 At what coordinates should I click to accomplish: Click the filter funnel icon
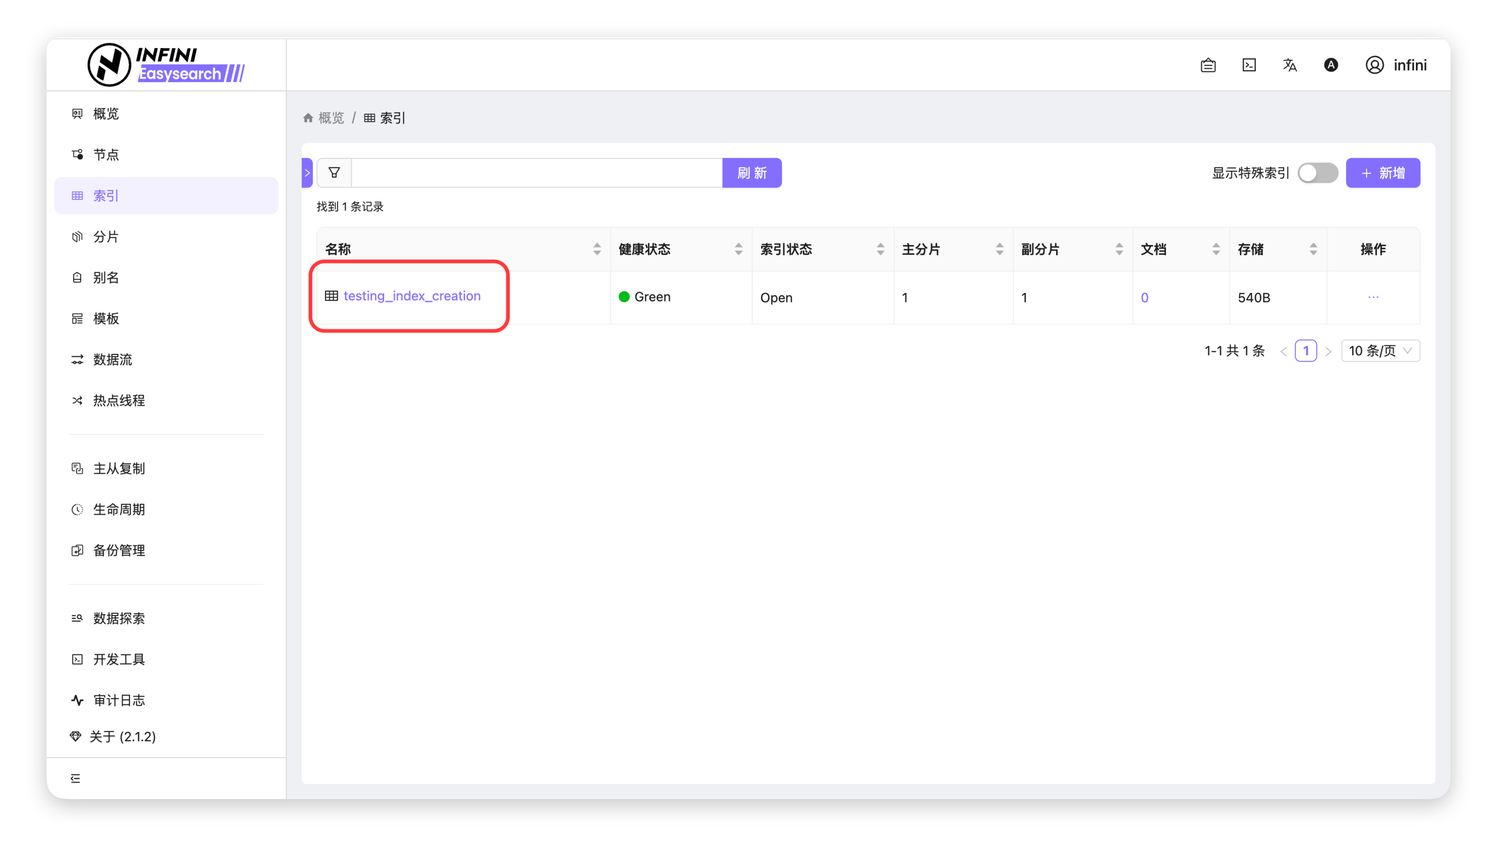click(334, 173)
